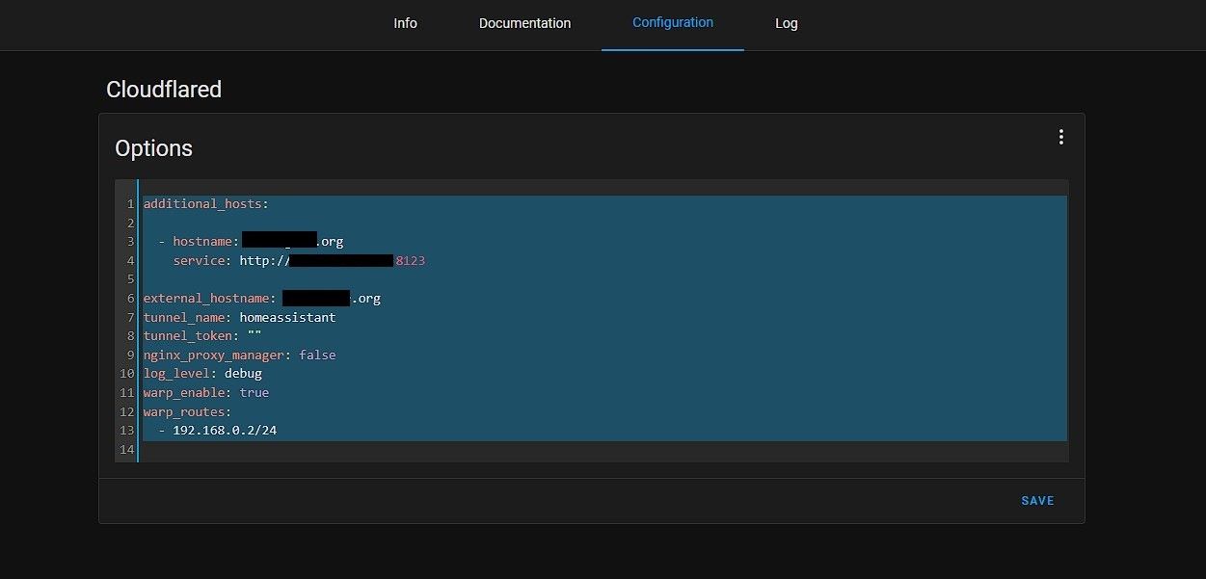The height and width of the screenshot is (579, 1206).
Task: Switch to the Info tab
Action: tap(405, 23)
